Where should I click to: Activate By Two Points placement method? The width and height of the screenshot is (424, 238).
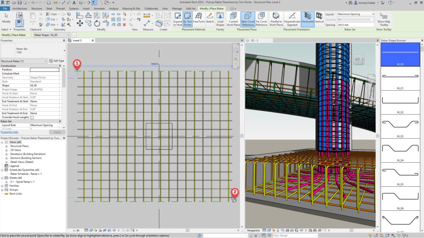point(188,19)
